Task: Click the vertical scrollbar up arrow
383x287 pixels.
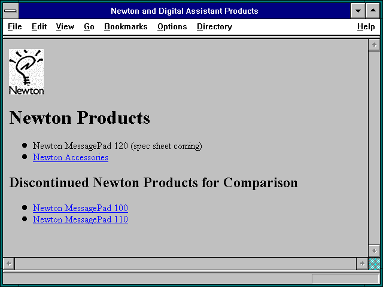Action: (x=374, y=45)
